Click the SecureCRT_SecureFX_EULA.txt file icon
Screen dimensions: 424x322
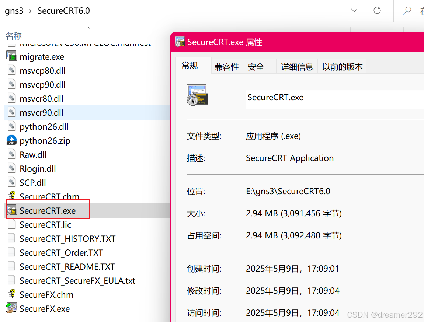12,280
